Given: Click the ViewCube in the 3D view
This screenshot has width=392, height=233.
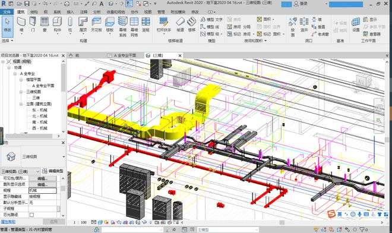Looking at the screenshot, I should click(x=363, y=80).
